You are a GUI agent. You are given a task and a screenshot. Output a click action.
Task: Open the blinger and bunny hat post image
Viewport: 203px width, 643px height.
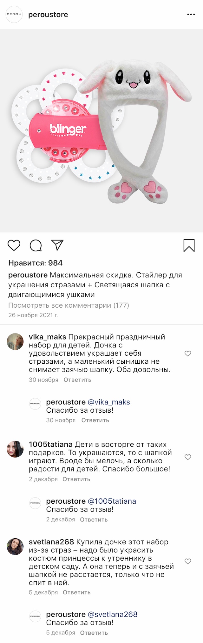[101, 130]
